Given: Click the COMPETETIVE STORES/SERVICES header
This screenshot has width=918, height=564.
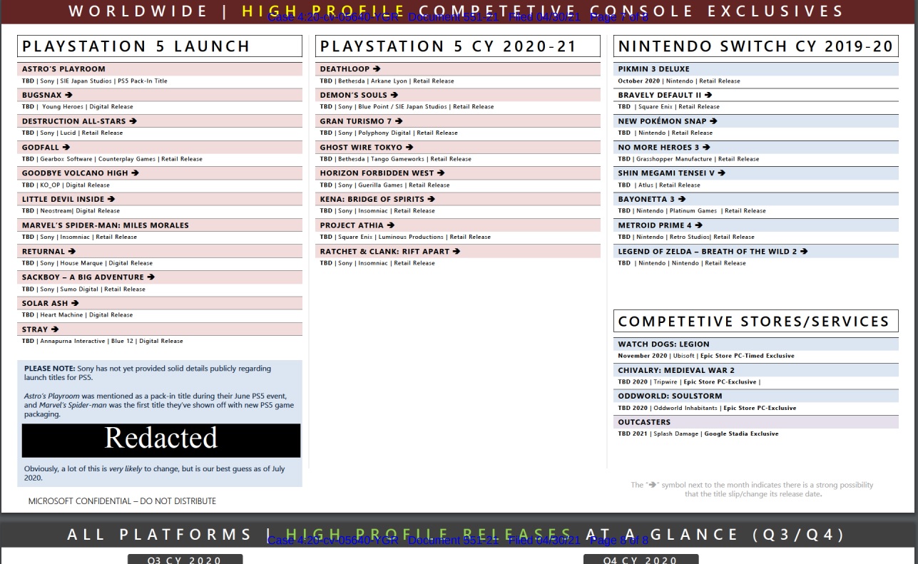Looking at the screenshot, I should pyautogui.click(x=756, y=322).
